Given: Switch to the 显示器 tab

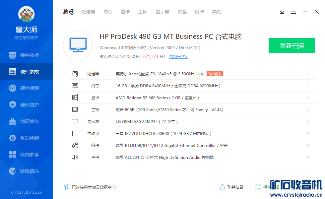Looking at the screenshot, I should click(162, 12).
